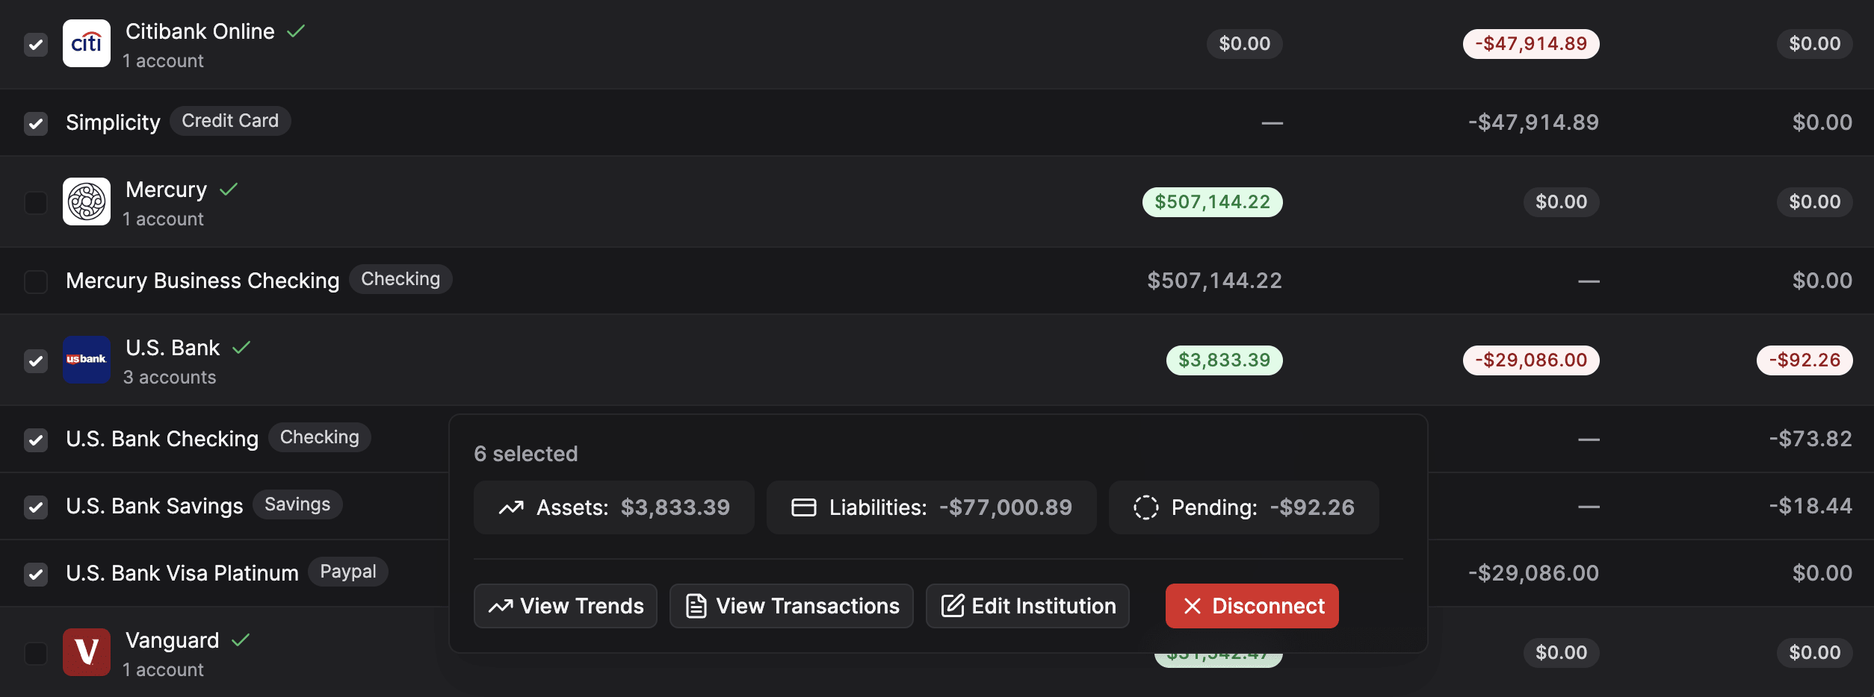
Task: Click the Vanguard logo icon
Action: 87,652
